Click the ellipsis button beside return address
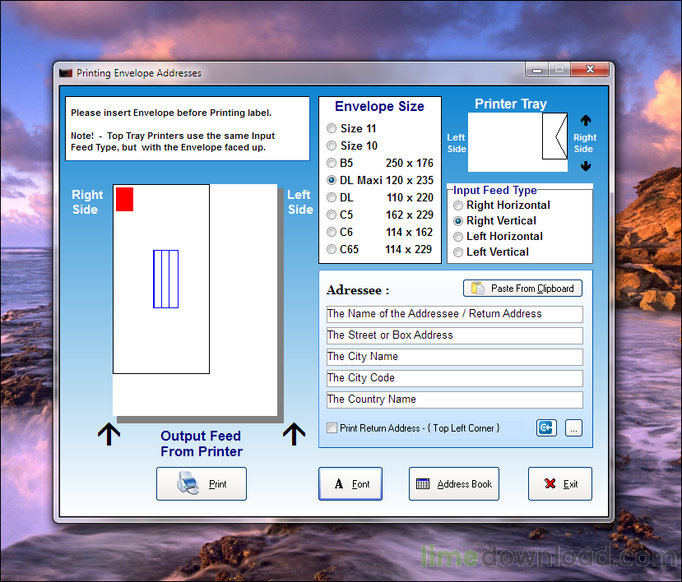Image resolution: width=682 pixels, height=582 pixels. tap(573, 427)
